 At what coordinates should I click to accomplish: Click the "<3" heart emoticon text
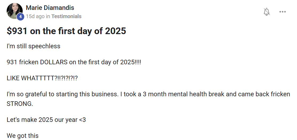coord(82,120)
